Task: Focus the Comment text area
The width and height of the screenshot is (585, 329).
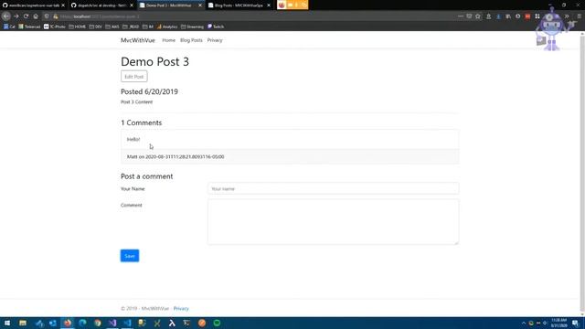Action: pos(333,222)
